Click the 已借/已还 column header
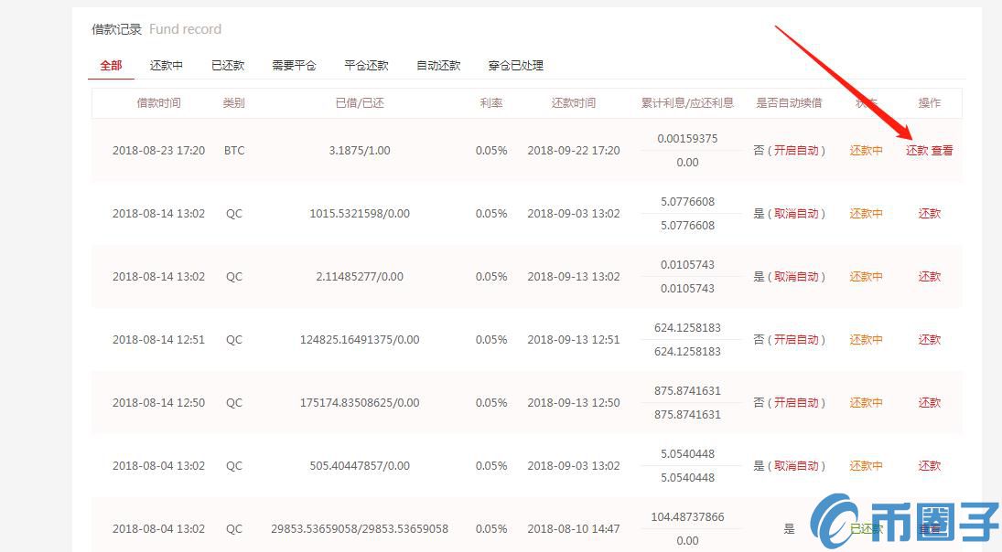This screenshot has width=1002, height=552. pos(360,102)
